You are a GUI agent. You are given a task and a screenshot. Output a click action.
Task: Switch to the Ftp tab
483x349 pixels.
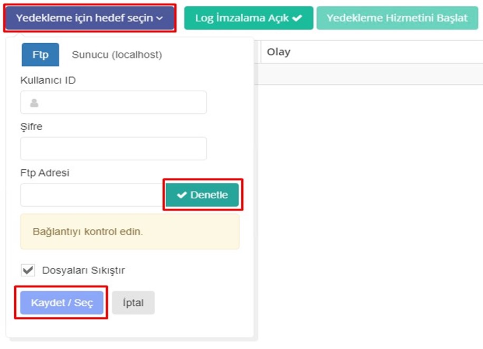pyautogui.click(x=40, y=54)
